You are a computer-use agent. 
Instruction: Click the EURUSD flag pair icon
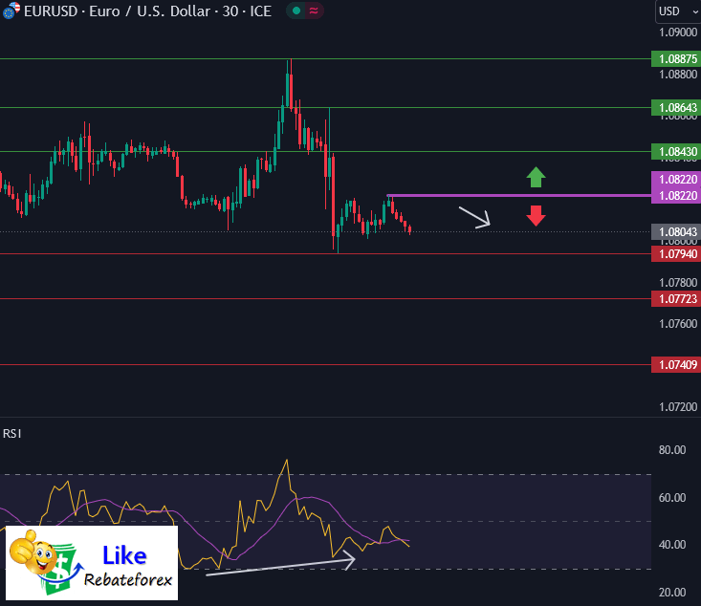click(x=11, y=11)
